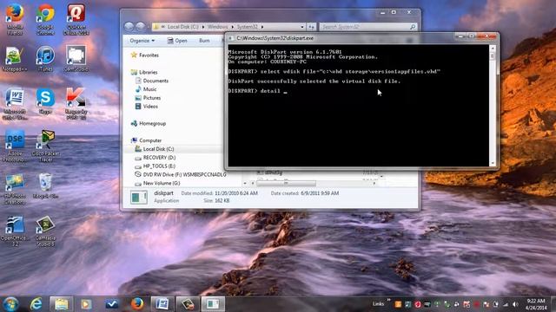Click the Open button in Explorer toolbar

tap(177, 41)
